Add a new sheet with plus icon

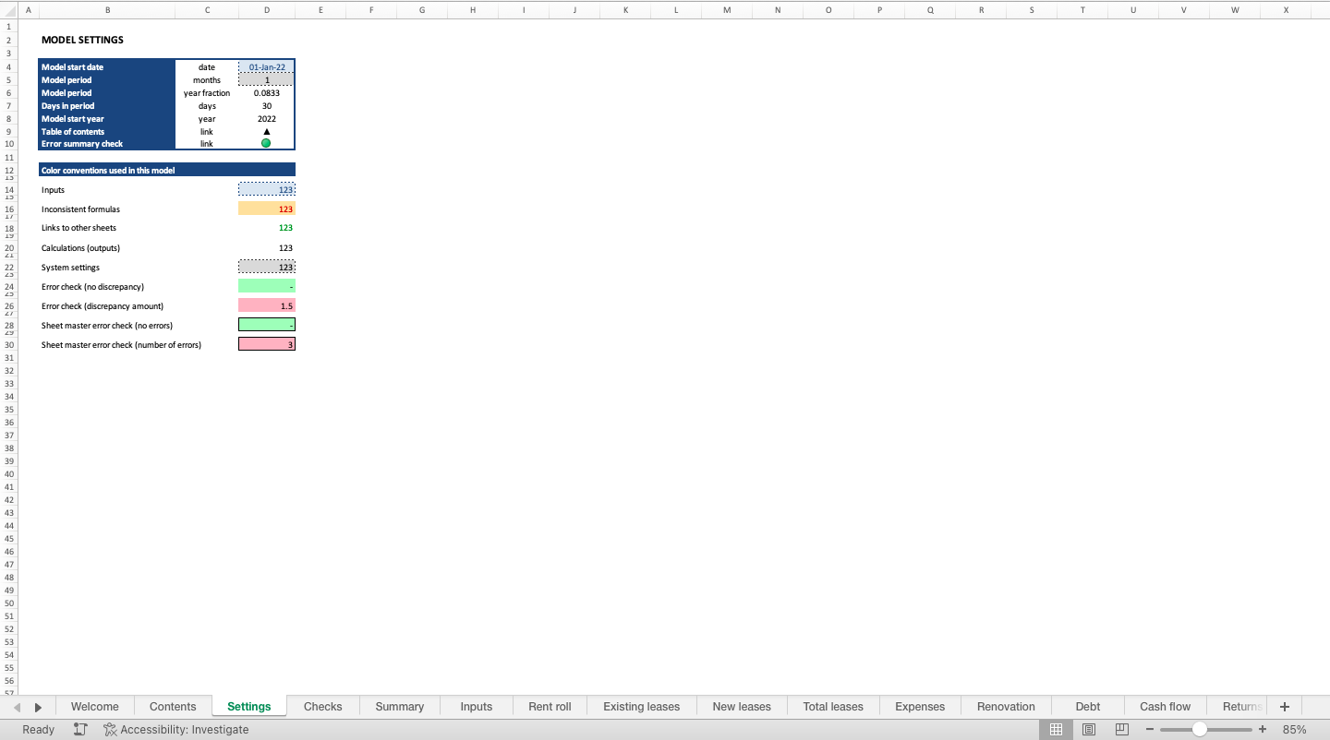pyautogui.click(x=1284, y=707)
